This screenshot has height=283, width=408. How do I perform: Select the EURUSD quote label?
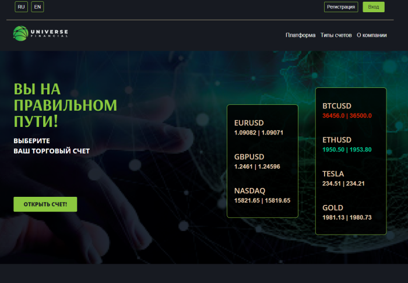[x=249, y=123]
